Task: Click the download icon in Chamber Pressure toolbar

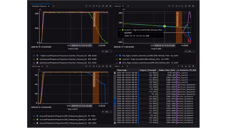Action: (99, 6)
